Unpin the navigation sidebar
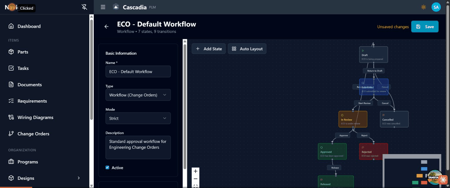 coord(84,7)
